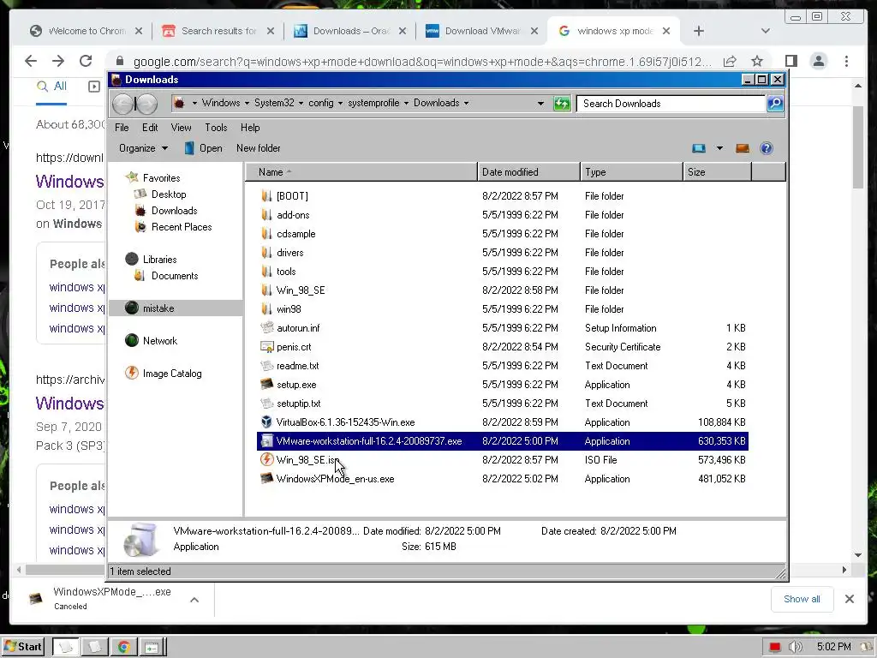Open the view options dropdown arrow
The image size is (877, 658).
719,148
